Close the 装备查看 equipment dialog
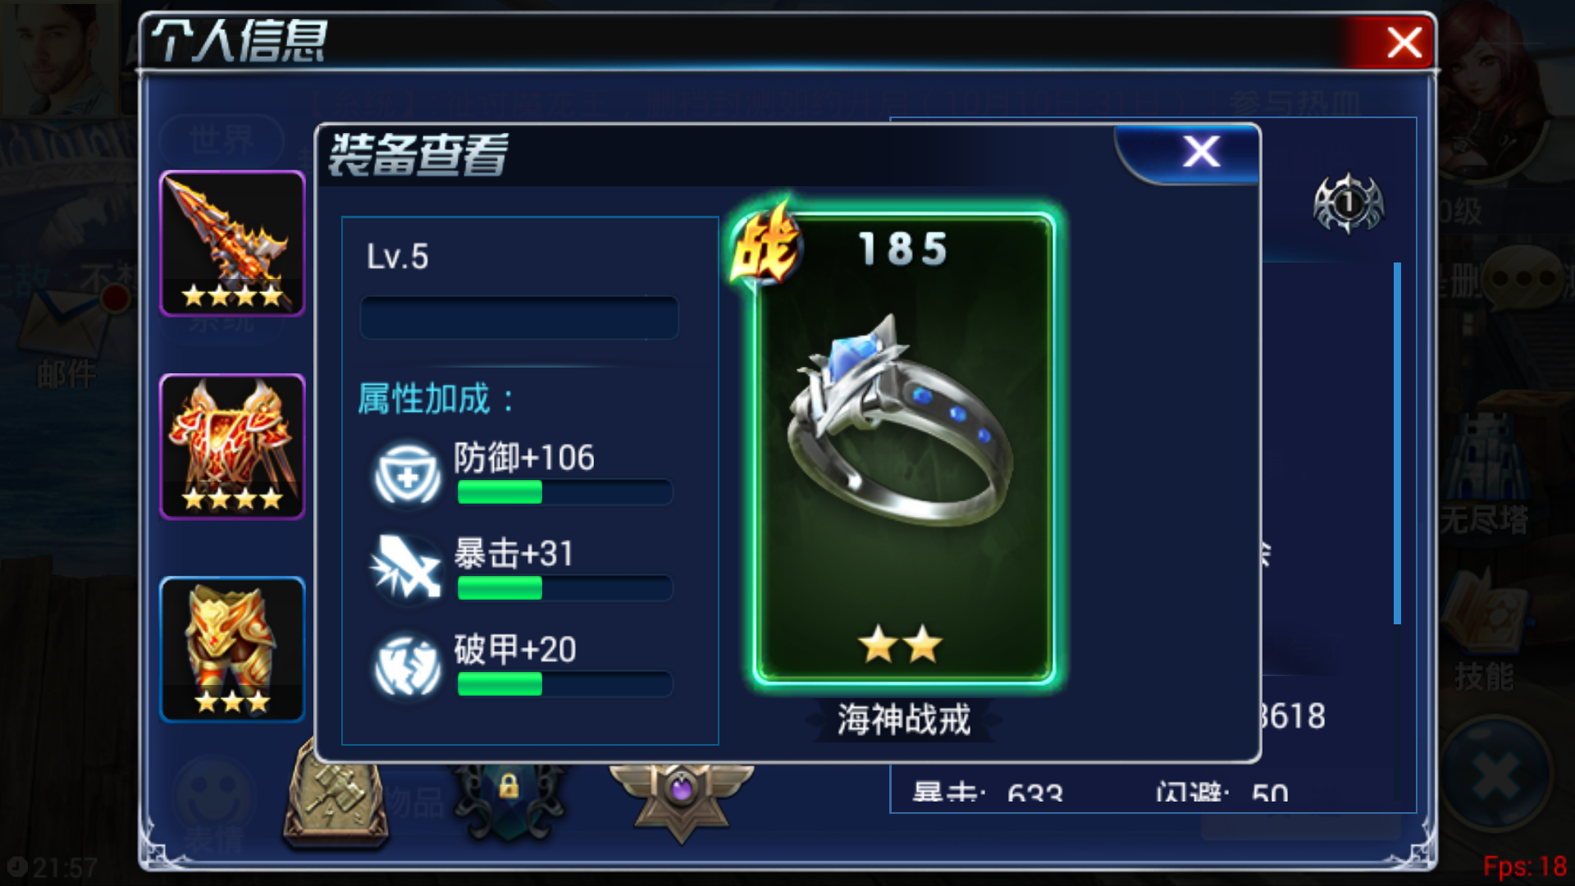1575x886 pixels. [x=1201, y=152]
